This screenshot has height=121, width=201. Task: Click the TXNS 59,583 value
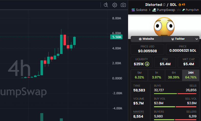pos(139,90)
